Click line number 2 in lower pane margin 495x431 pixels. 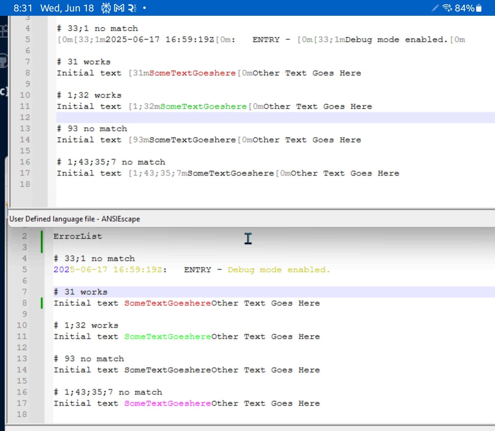click(24, 236)
